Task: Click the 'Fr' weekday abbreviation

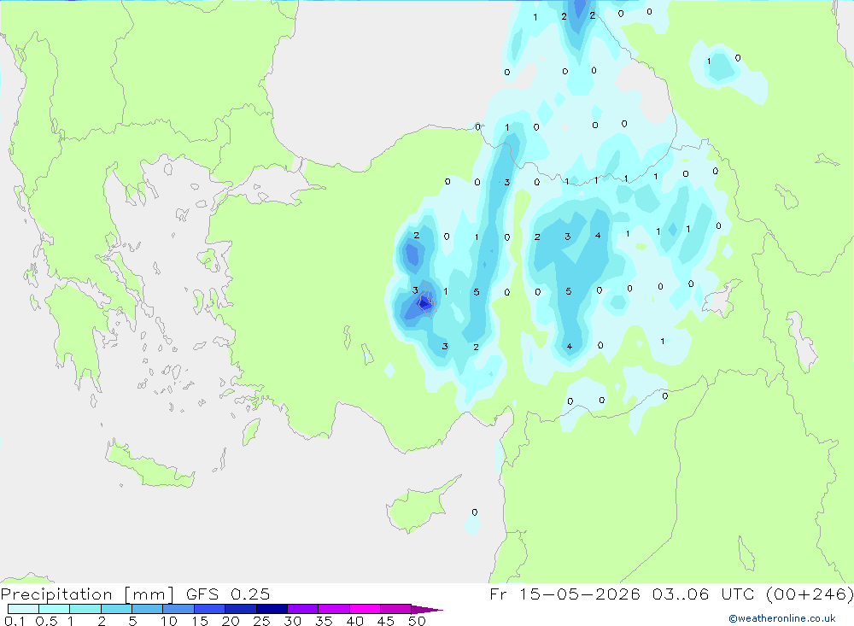Action: 498,594
